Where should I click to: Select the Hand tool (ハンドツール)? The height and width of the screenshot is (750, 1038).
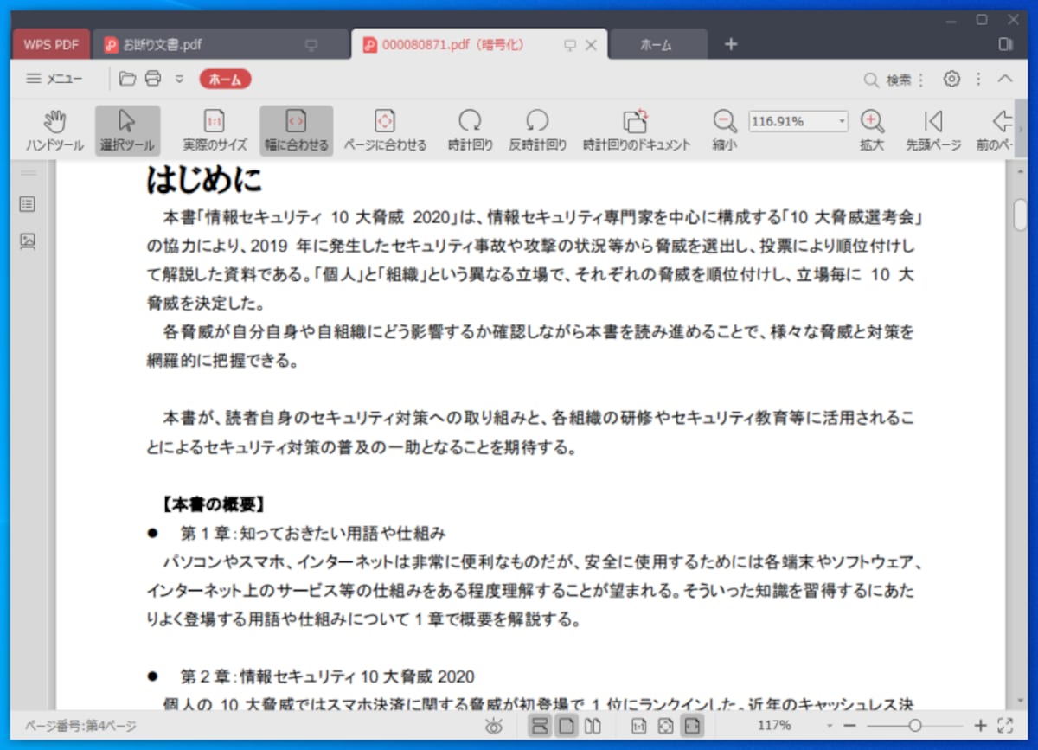54,131
